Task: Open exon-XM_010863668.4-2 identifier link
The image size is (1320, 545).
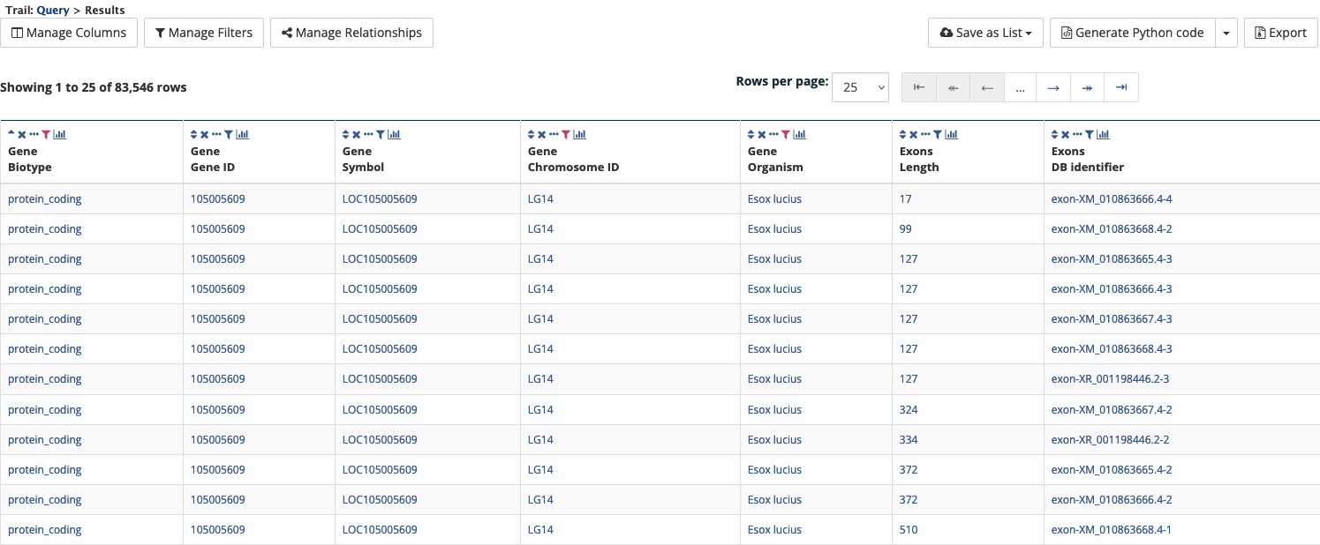Action: click(x=1112, y=228)
